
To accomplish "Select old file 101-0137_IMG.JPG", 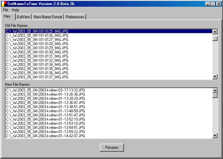I will (37, 77).
